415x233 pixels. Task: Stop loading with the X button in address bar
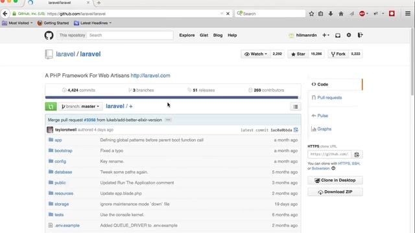point(228,14)
